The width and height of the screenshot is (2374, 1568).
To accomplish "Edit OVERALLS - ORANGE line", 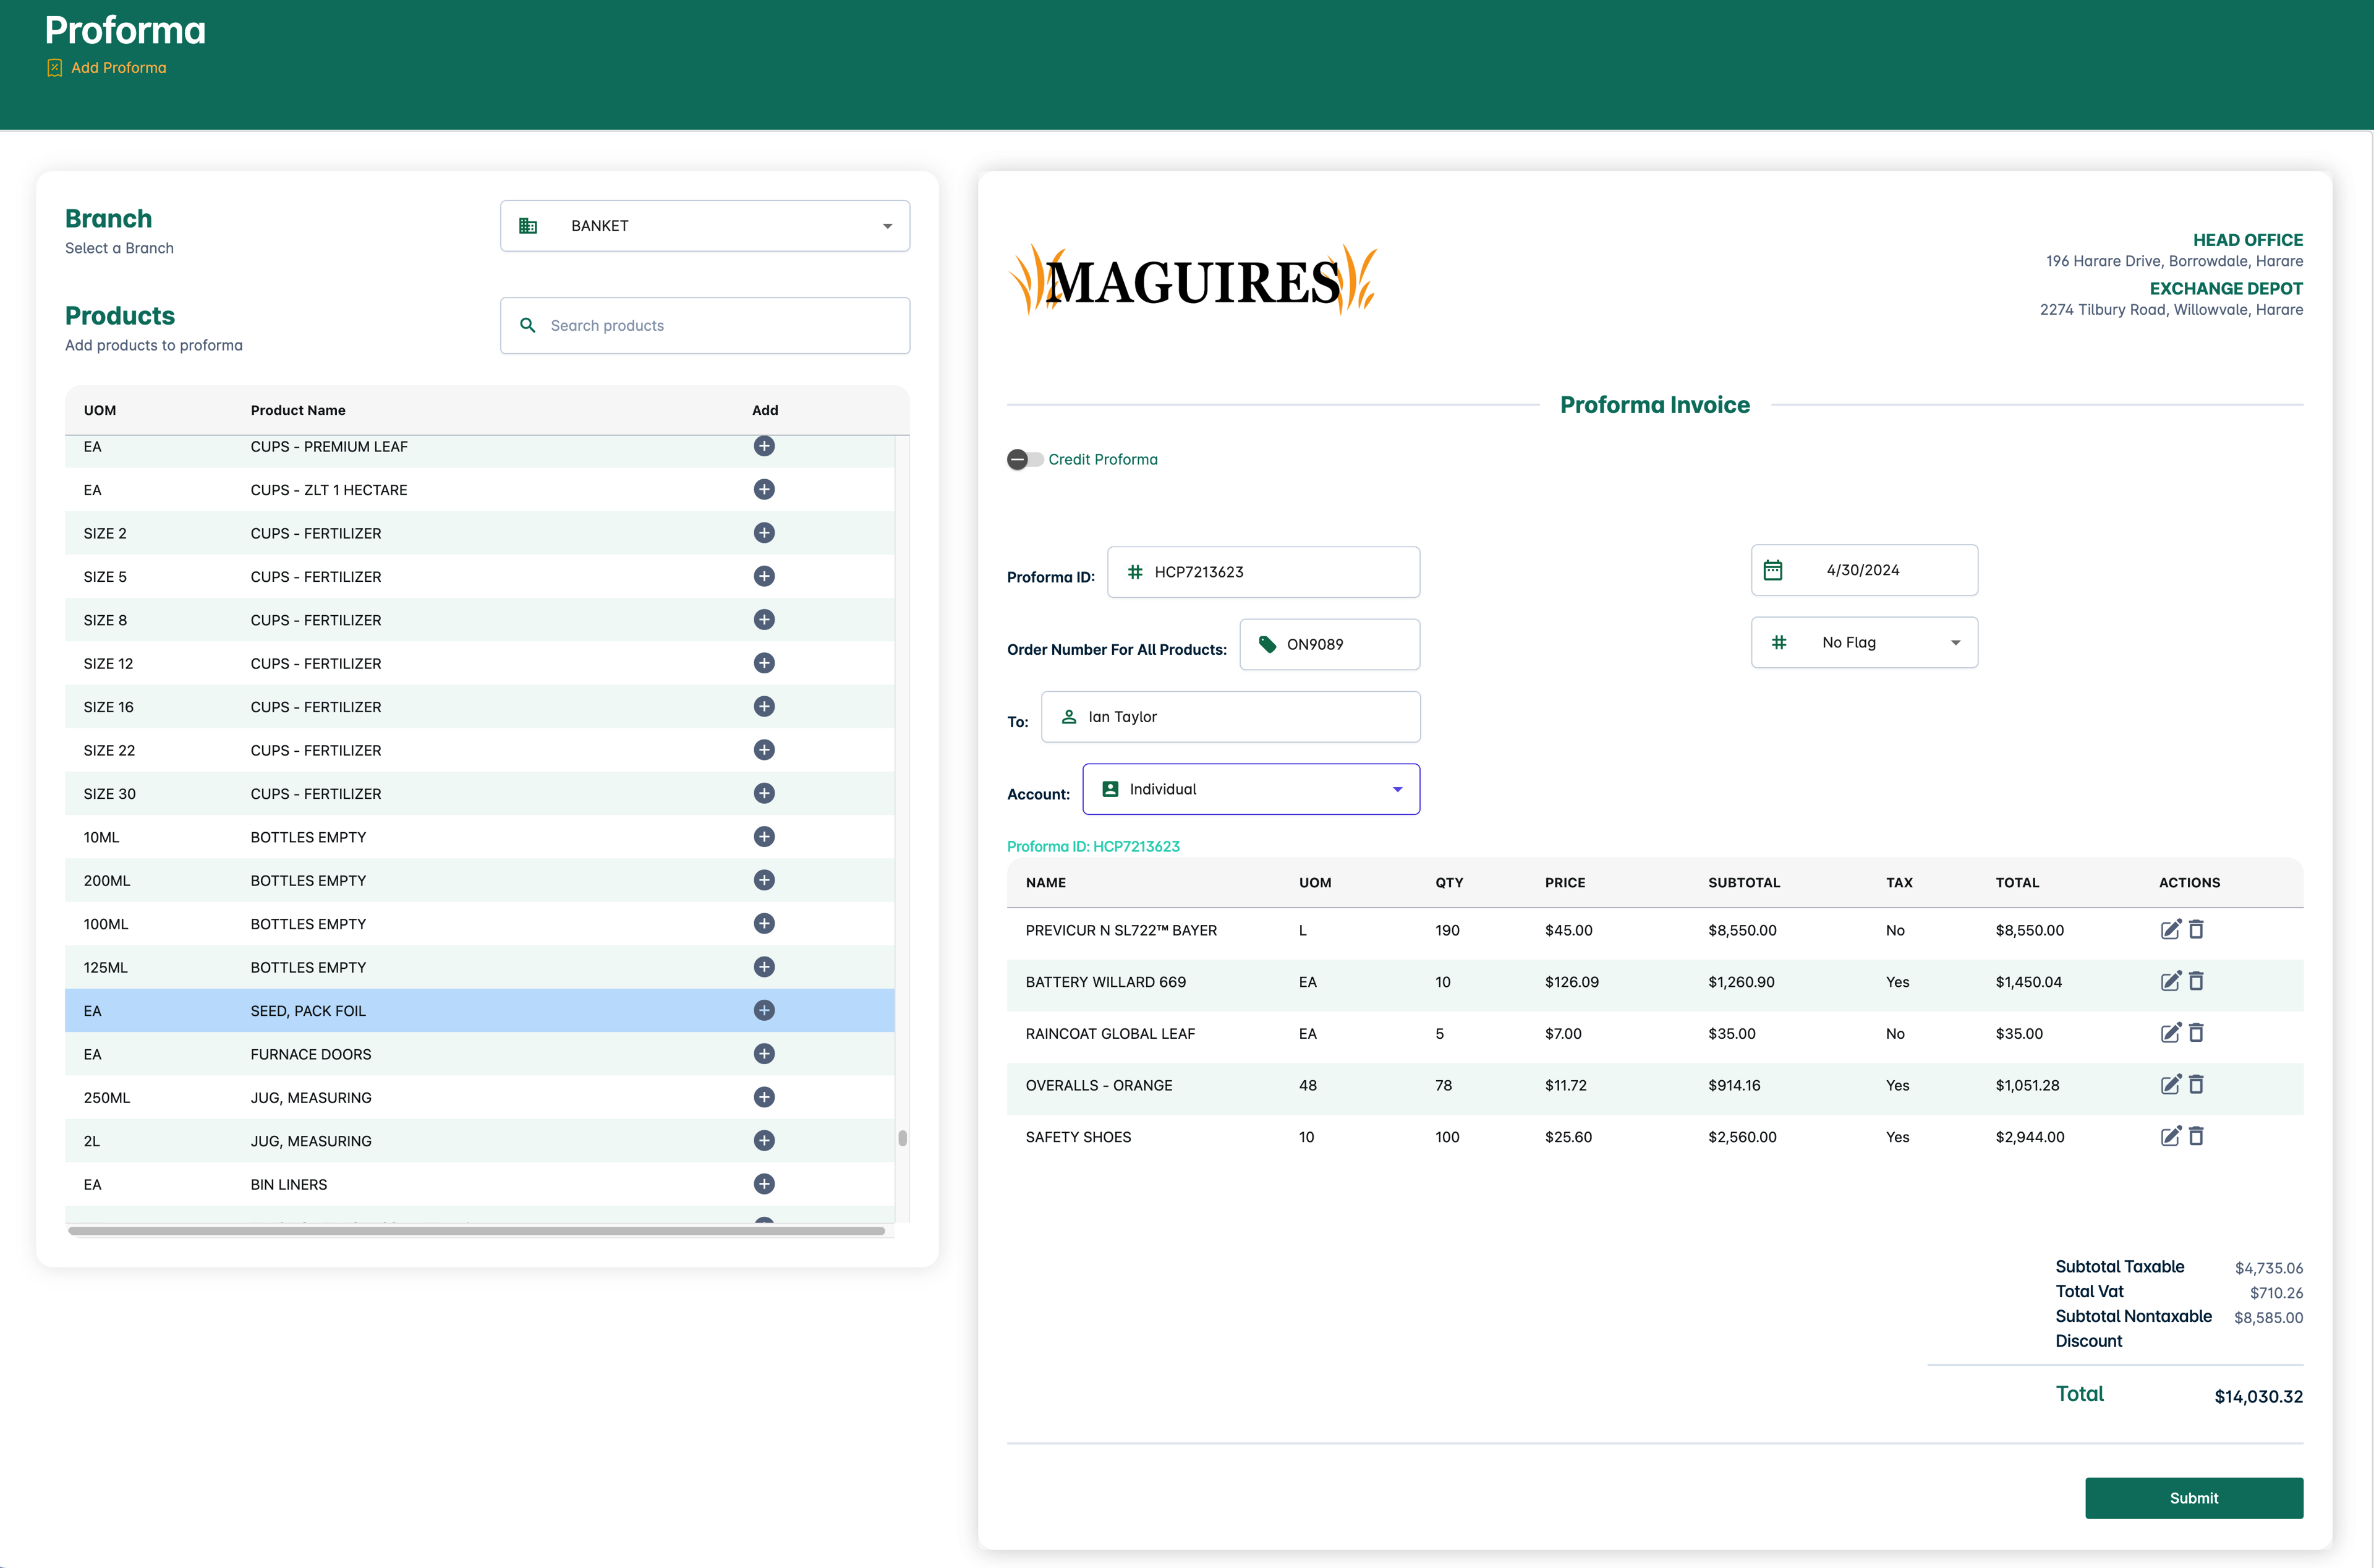I will pyautogui.click(x=2170, y=1084).
